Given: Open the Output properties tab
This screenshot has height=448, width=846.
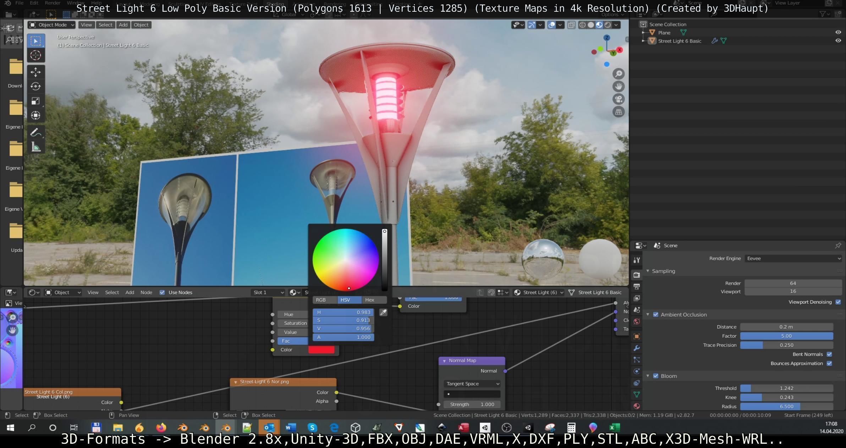Looking at the screenshot, I should (x=637, y=287).
